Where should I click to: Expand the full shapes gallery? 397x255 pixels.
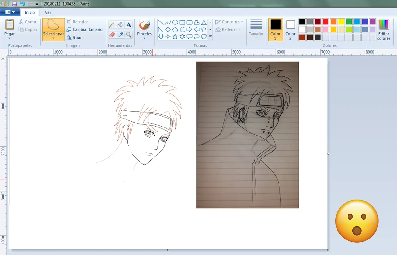point(210,37)
